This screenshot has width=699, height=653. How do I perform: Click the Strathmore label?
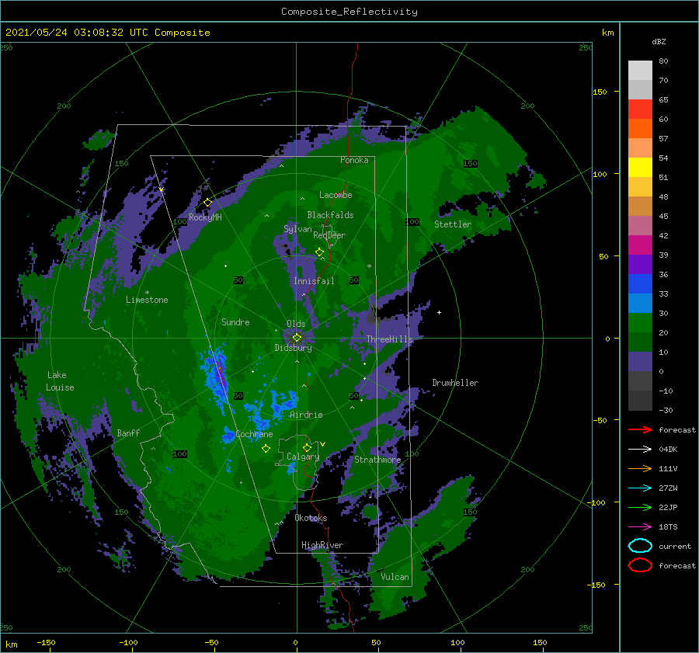click(377, 460)
